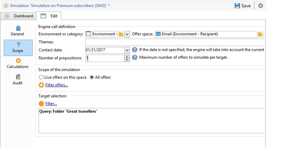
Task: Browse folder for Offer space
Action: point(260,34)
